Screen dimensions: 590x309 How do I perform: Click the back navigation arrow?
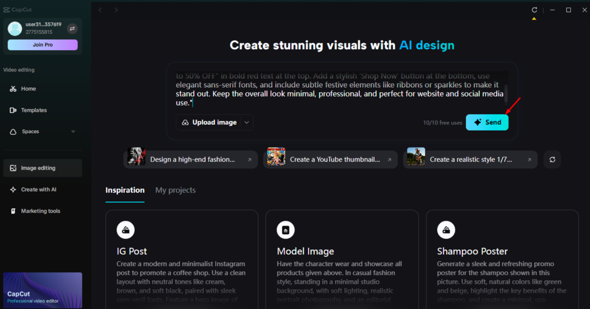tap(100, 10)
